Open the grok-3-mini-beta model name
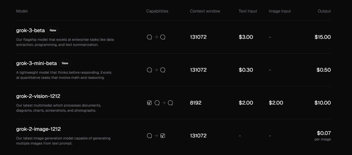The image size is (352, 155). point(36,63)
